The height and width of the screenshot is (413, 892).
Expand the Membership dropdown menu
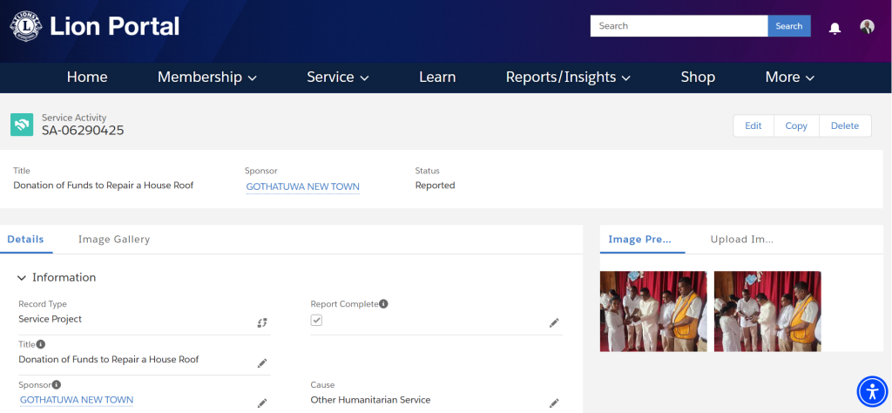pos(207,78)
